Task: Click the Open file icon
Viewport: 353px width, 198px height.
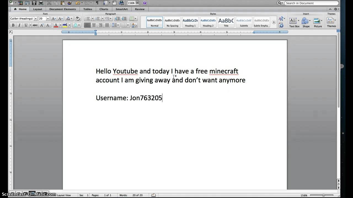Action: [x=27, y=3]
